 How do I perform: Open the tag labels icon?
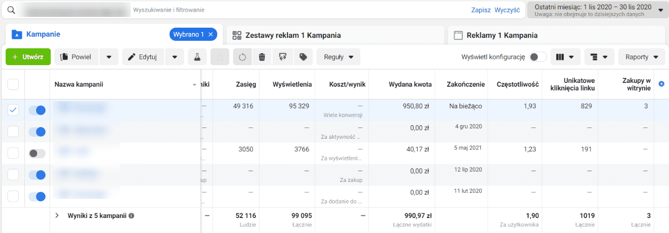click(x=303, y=57)
